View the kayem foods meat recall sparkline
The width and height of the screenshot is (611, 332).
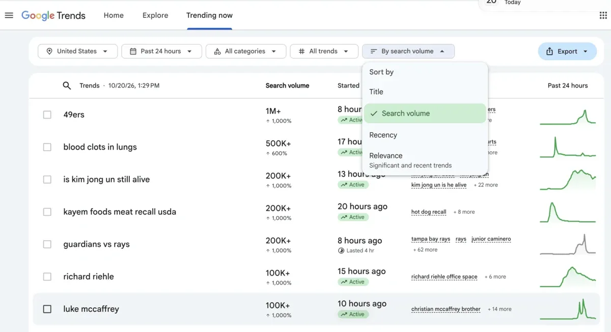(x=568, y=212)
